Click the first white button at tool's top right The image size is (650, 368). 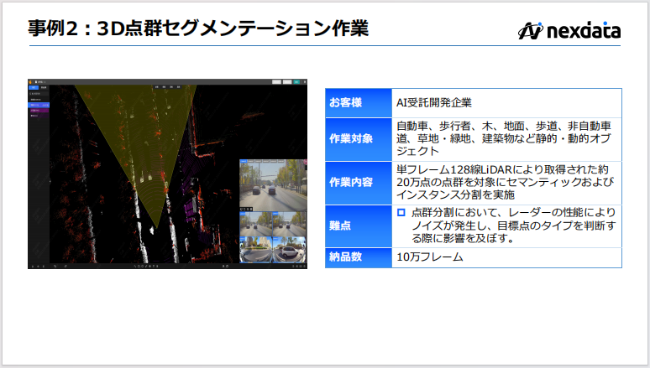tap(278, 81)
